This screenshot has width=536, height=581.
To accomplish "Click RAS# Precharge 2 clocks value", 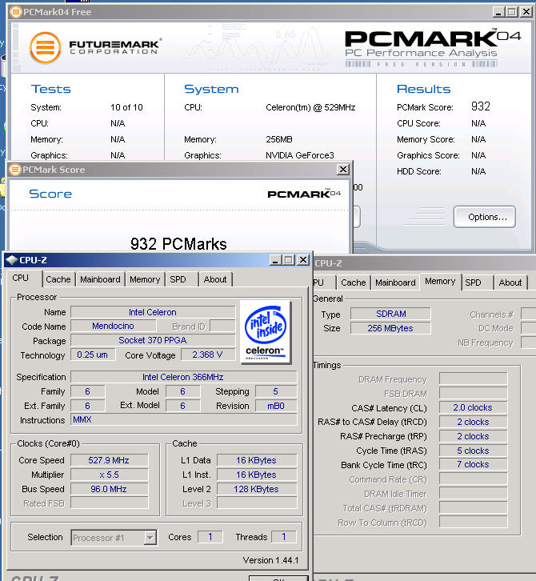I will click(473, 436).
